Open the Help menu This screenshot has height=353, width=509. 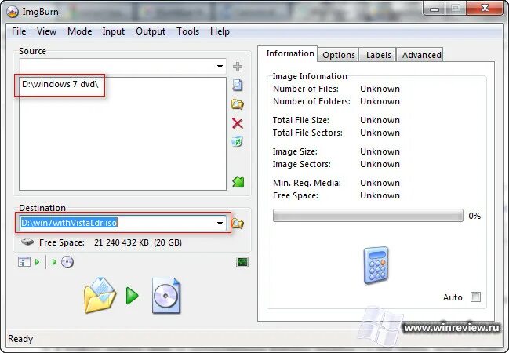pyautogui.click(x=220, y=31)
